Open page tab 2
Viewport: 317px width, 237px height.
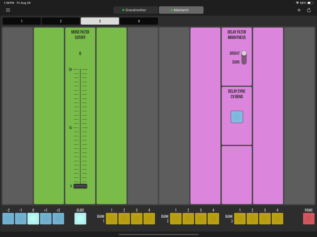61,21
